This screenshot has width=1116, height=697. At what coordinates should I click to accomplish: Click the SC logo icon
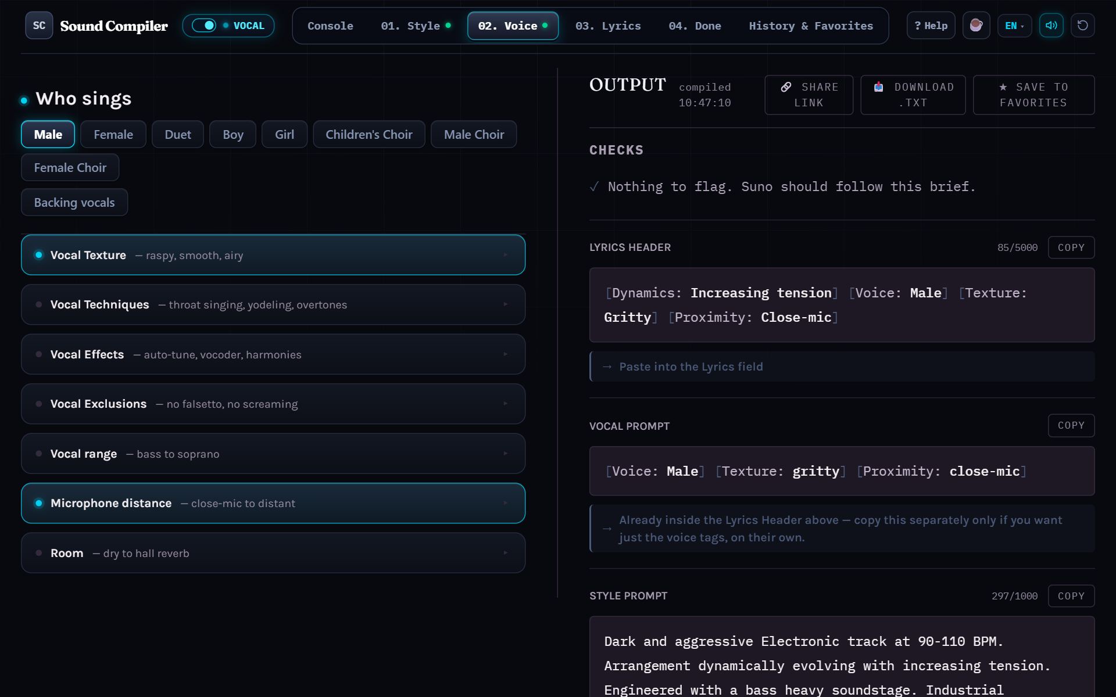39,26
